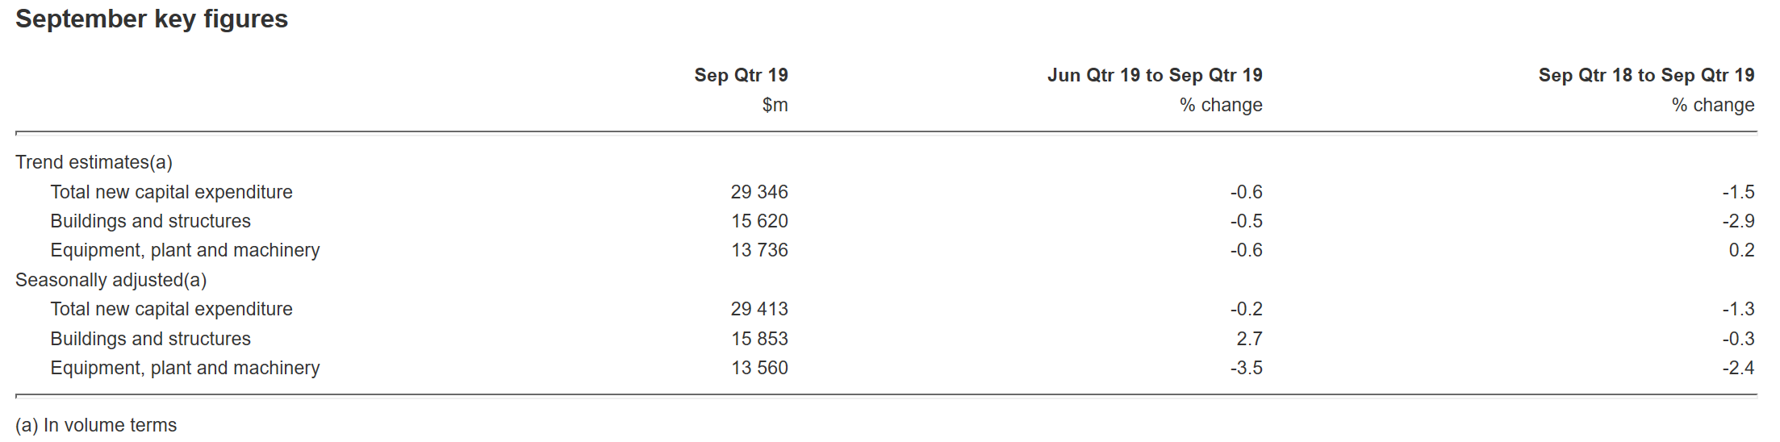1780x442 pixels.
Task: Click the -1.5 annual change cell
Action: coord(1738,192)
